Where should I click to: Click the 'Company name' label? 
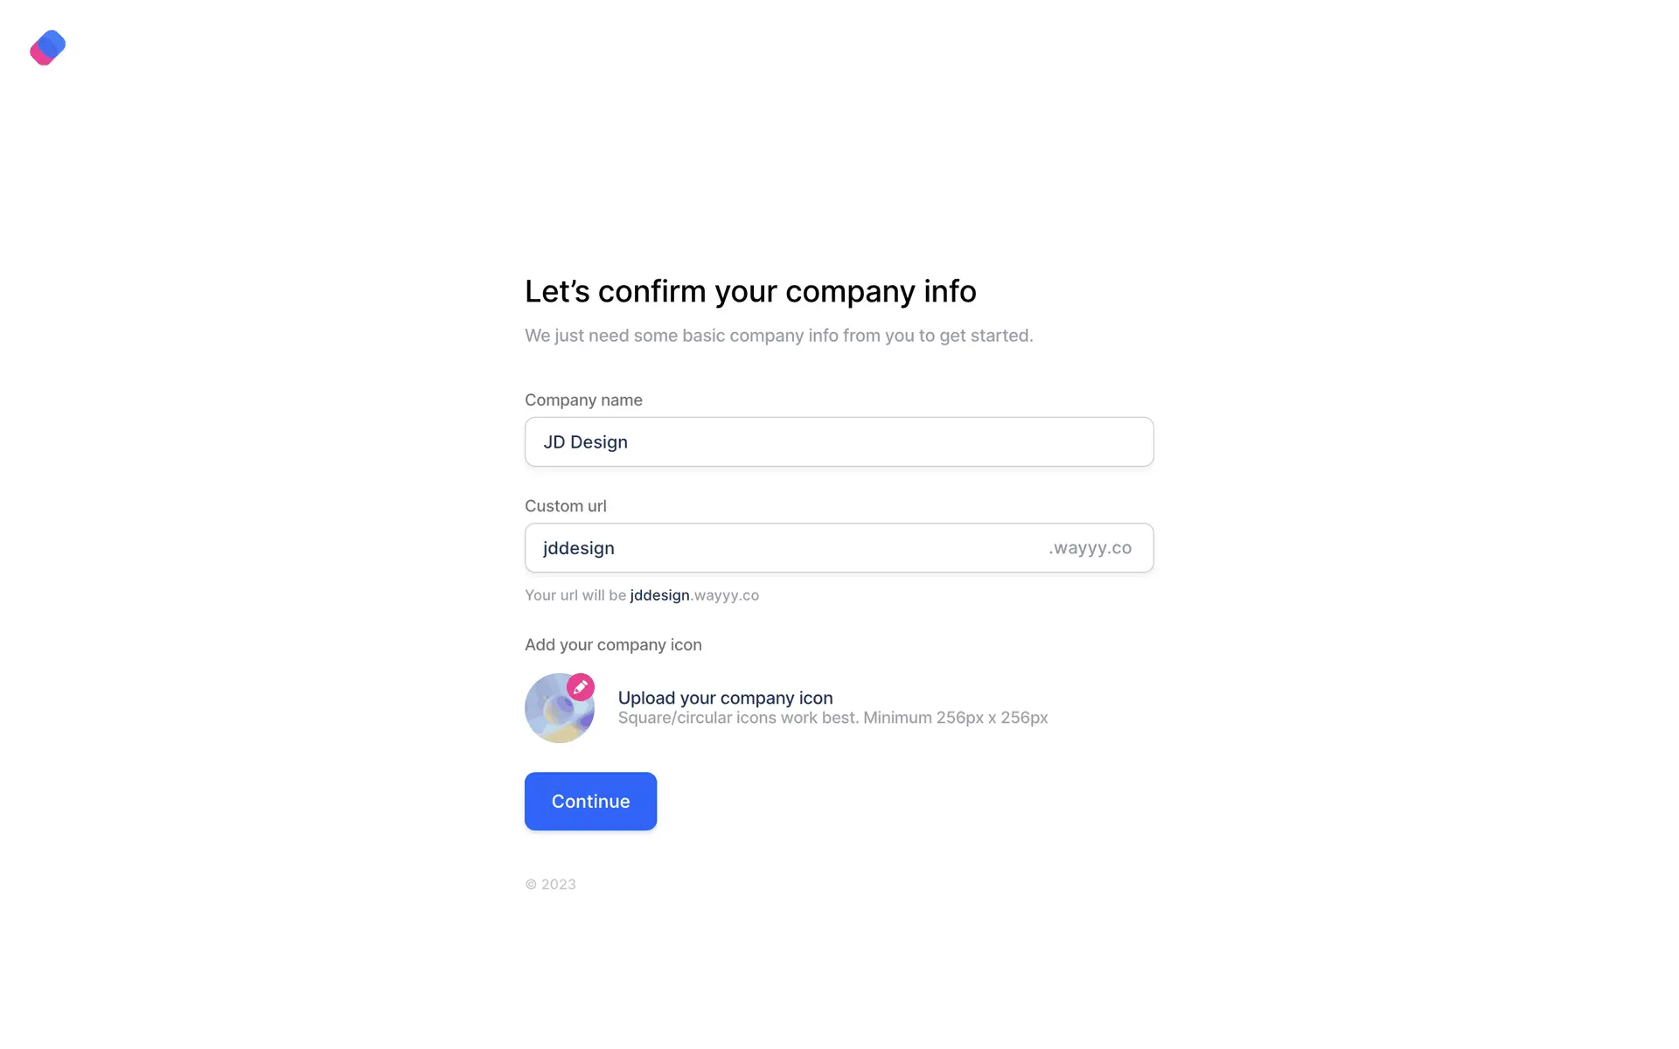[583, 399]
